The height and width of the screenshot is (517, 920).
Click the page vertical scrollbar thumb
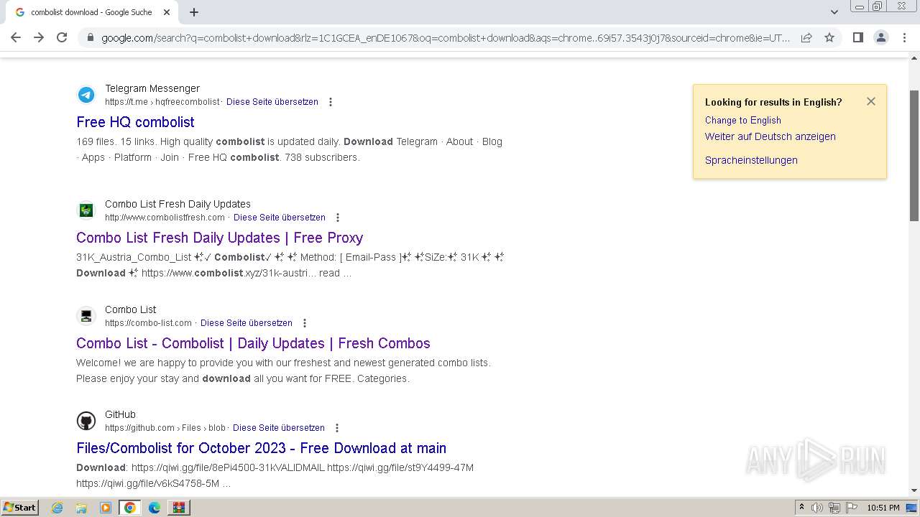coord(914,155)
